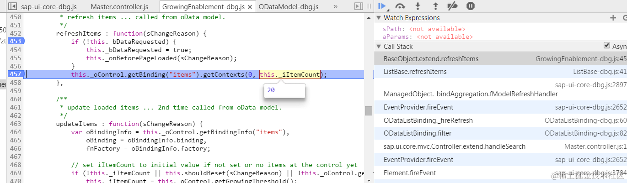Resume script execution with the play button
This screenshot has width=627, height=183.
tap(383, 6)
